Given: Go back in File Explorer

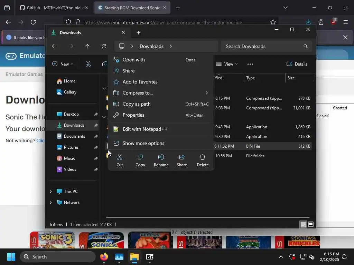Looking at the screenshot, I should pos(54,47).
